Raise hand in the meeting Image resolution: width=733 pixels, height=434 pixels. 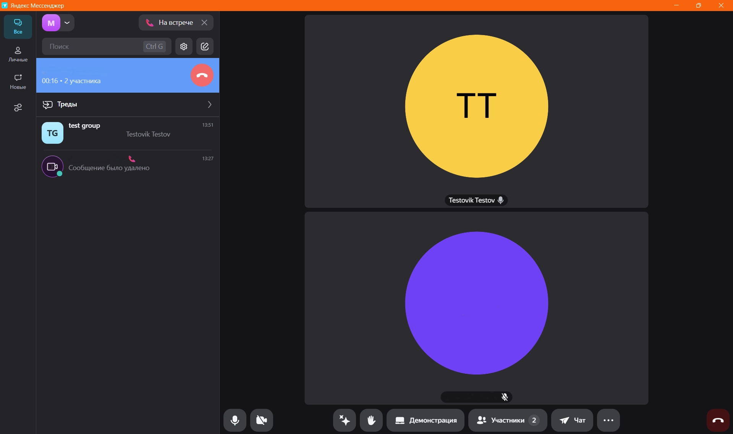(x=371, y=420)
